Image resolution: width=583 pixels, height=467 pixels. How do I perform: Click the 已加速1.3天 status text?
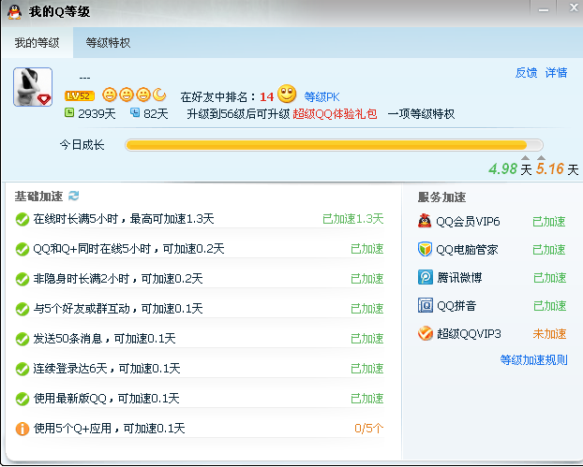point(352,219)
